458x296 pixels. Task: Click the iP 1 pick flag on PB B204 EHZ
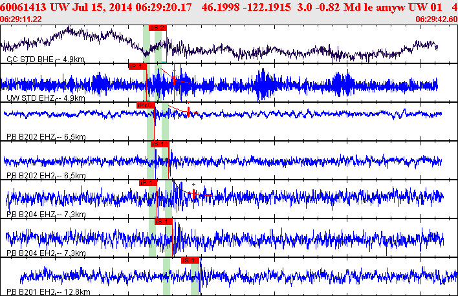pos(148,182)
